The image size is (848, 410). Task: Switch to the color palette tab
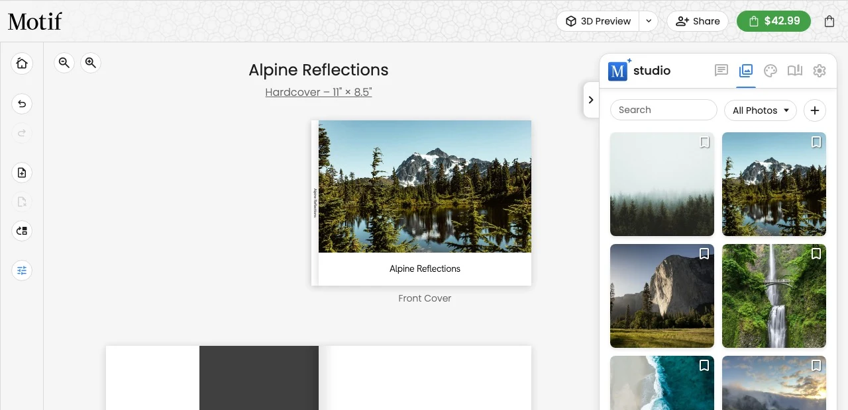tap(770, 71)
